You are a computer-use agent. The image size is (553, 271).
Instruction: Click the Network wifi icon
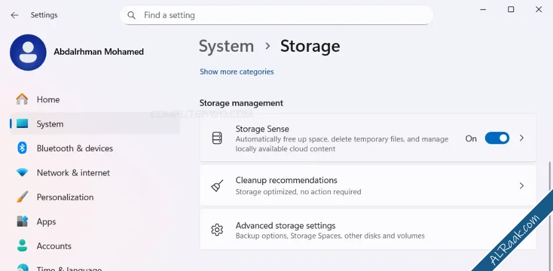[x=22, y=173]
